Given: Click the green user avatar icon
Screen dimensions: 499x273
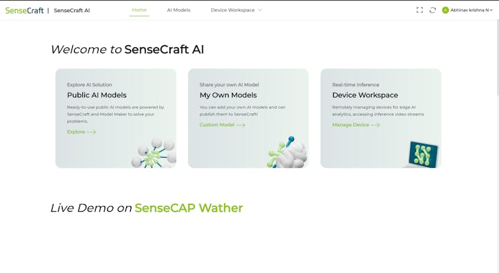Looking at the screenshot, I should 445,10.
